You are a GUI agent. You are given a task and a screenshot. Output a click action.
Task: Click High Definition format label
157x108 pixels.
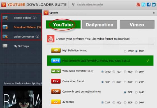point(75,50)
